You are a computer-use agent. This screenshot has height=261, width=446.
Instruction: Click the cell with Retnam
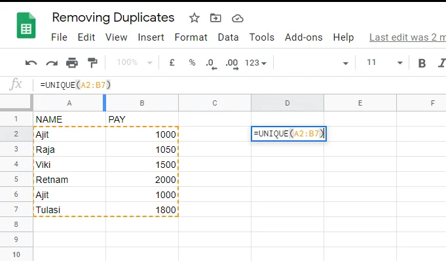pyautogui.click(x=69, y=180)
